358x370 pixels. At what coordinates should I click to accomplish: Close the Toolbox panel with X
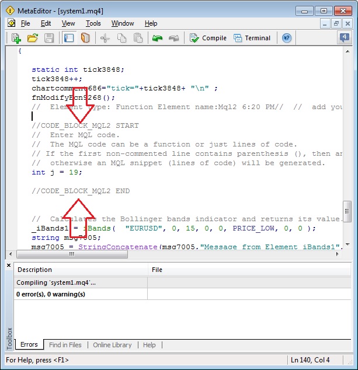pyautogui.click(x=9, y=265)
